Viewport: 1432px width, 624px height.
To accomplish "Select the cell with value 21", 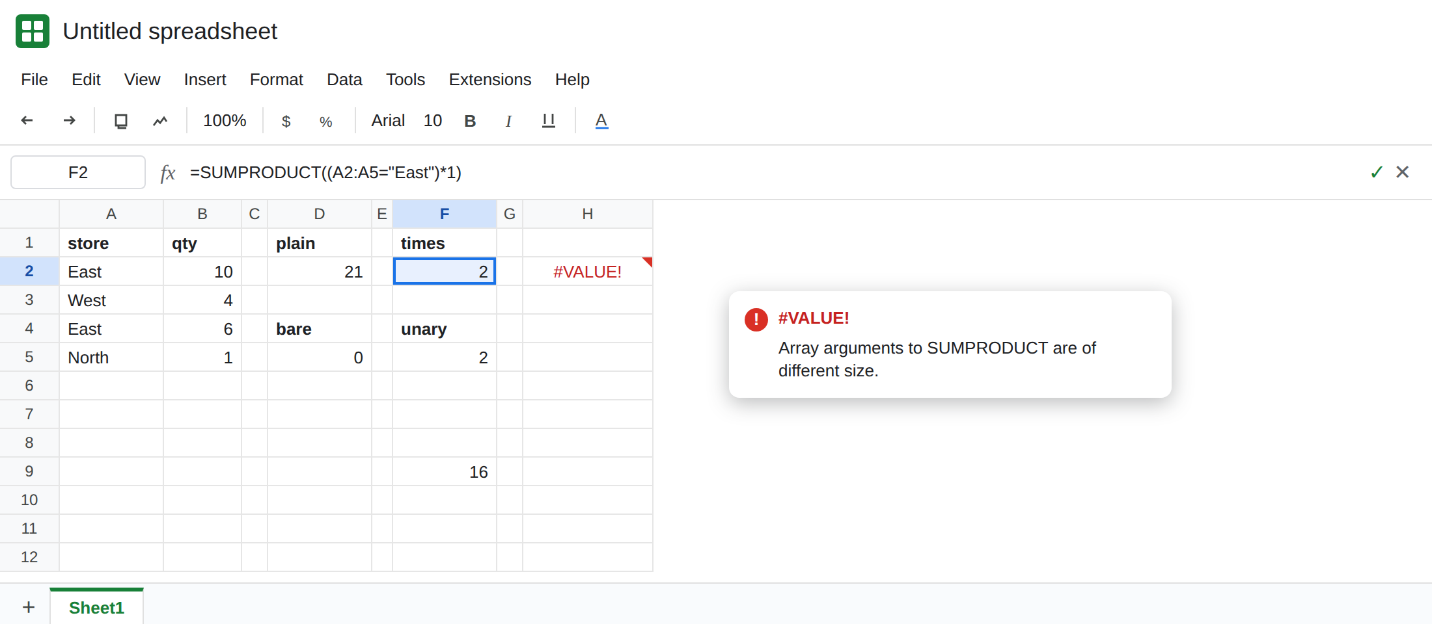I will [x=320, y=271].
